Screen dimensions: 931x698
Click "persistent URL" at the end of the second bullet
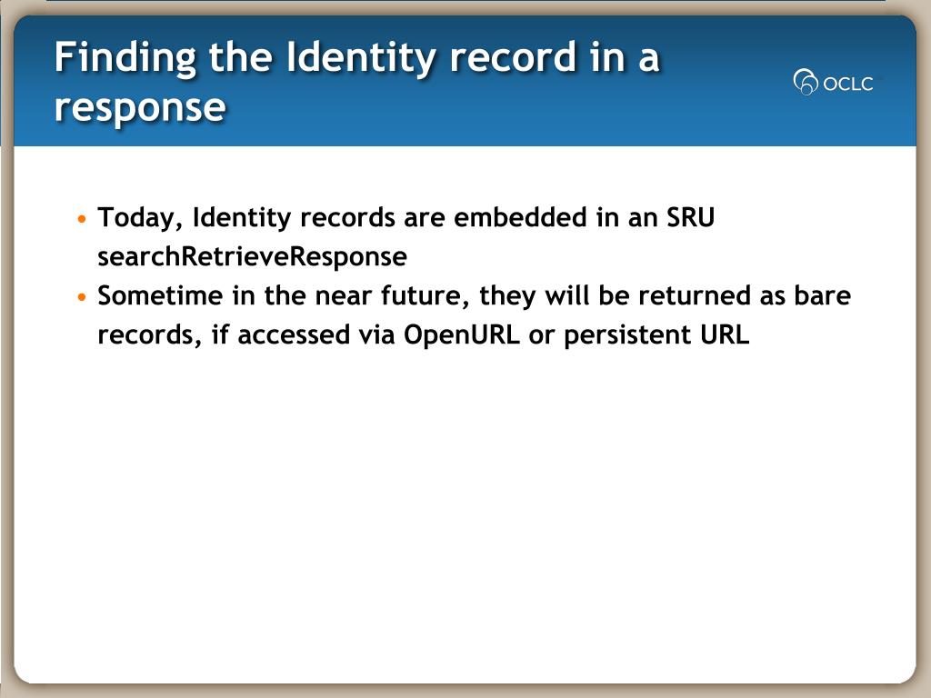click(656, 335)
